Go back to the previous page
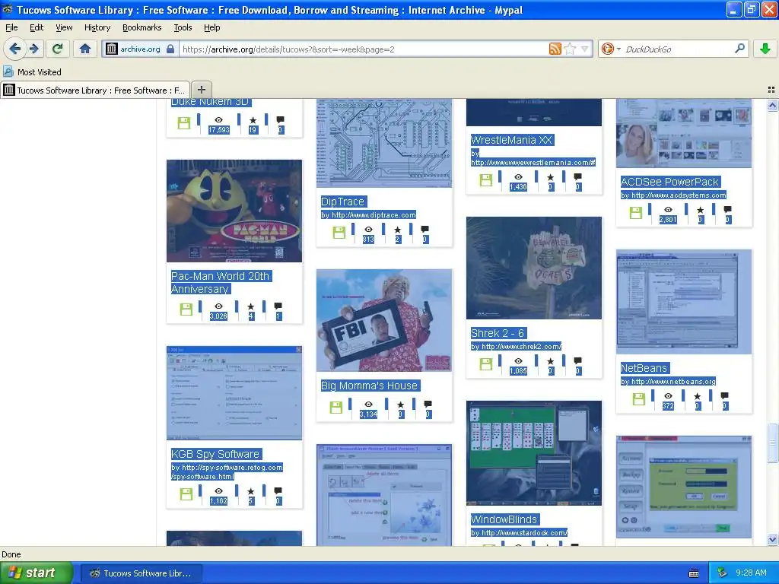The image size is (779, 584). tap(14, 49)
